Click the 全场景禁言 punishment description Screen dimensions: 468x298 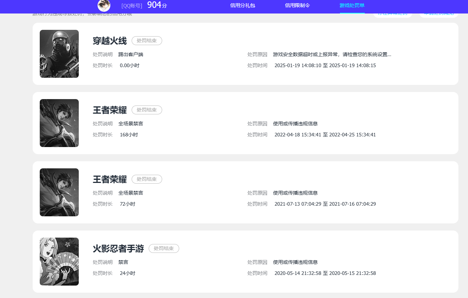(x=130, y=124)
